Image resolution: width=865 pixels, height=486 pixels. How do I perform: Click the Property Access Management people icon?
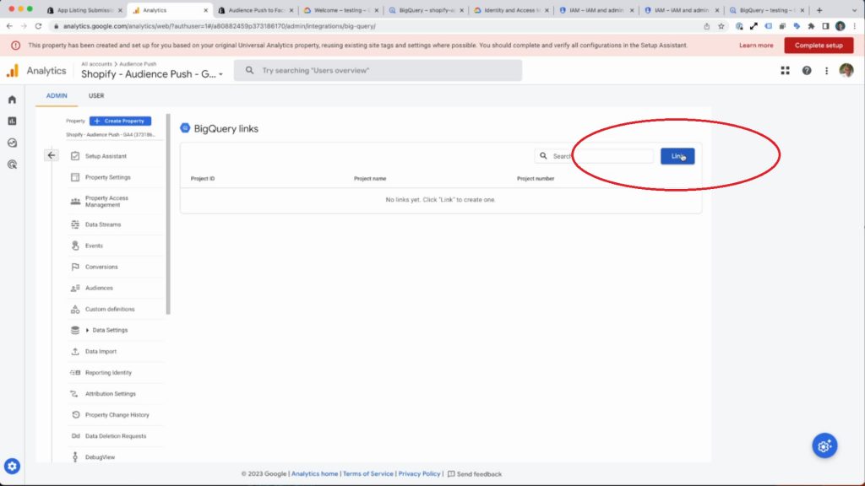(x=75, y=201)
